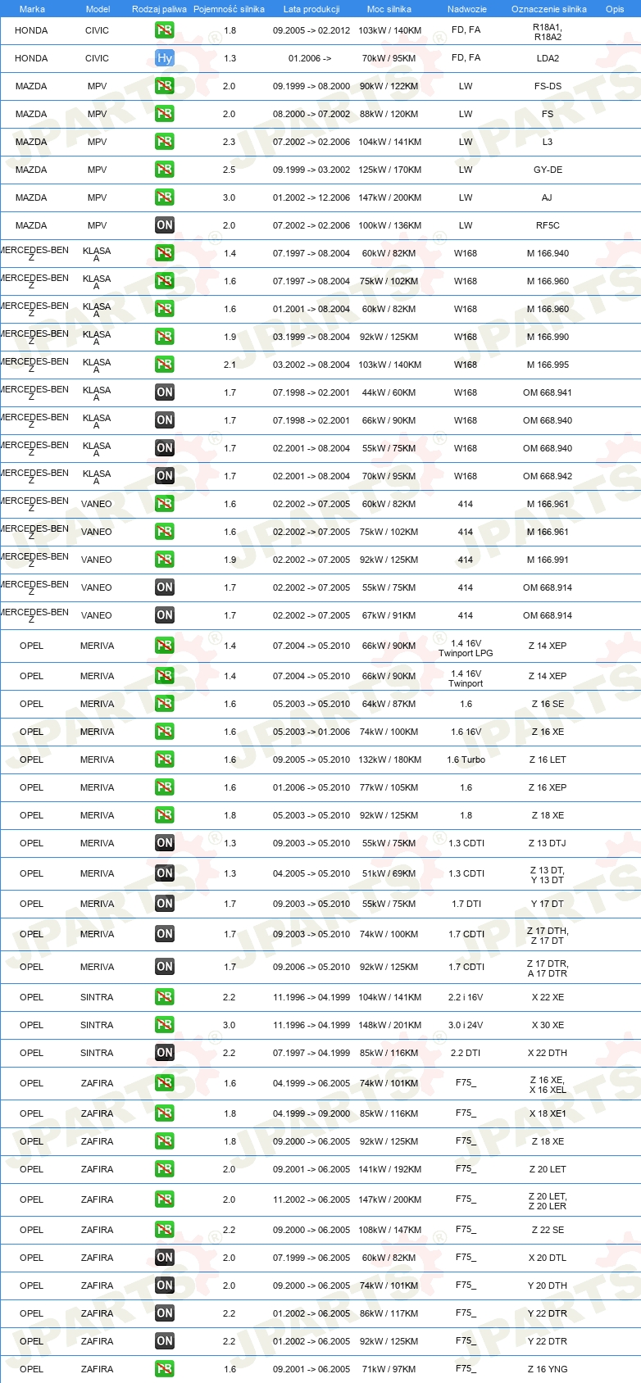Select the '86kW / 117KM' power cell
Image resolution: width=641 pixels, height=1383 pixels.
[389, 1313]
